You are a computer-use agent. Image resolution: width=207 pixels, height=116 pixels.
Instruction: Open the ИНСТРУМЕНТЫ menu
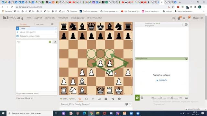[94, 18]
